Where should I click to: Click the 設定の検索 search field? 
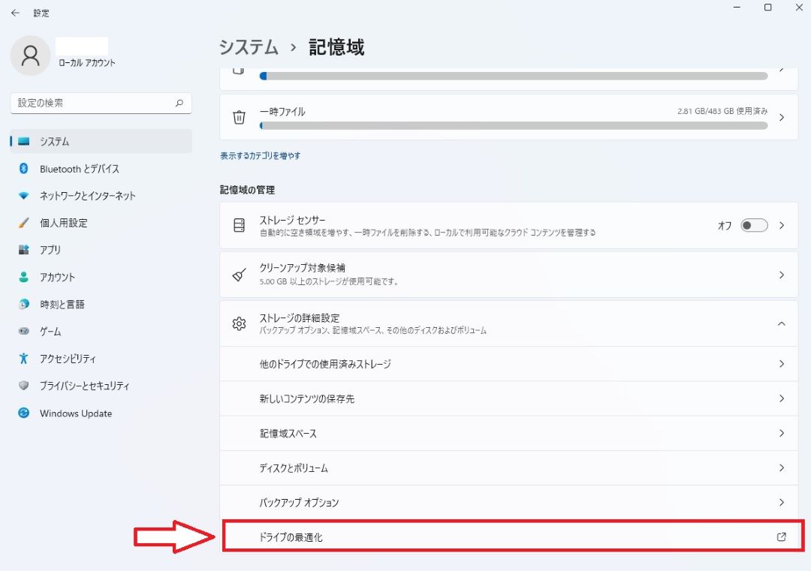(x=101, y=103)
